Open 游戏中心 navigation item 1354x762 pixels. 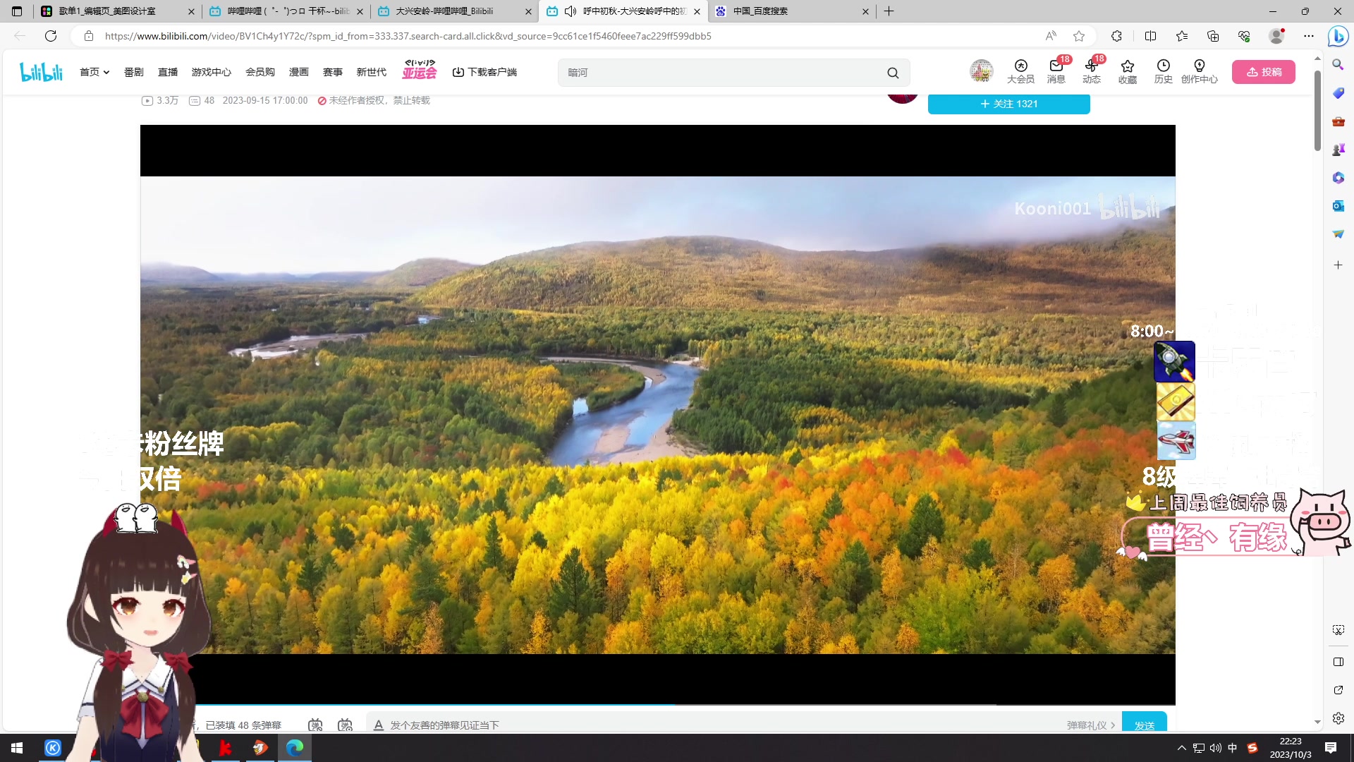[x=212, y=72]
